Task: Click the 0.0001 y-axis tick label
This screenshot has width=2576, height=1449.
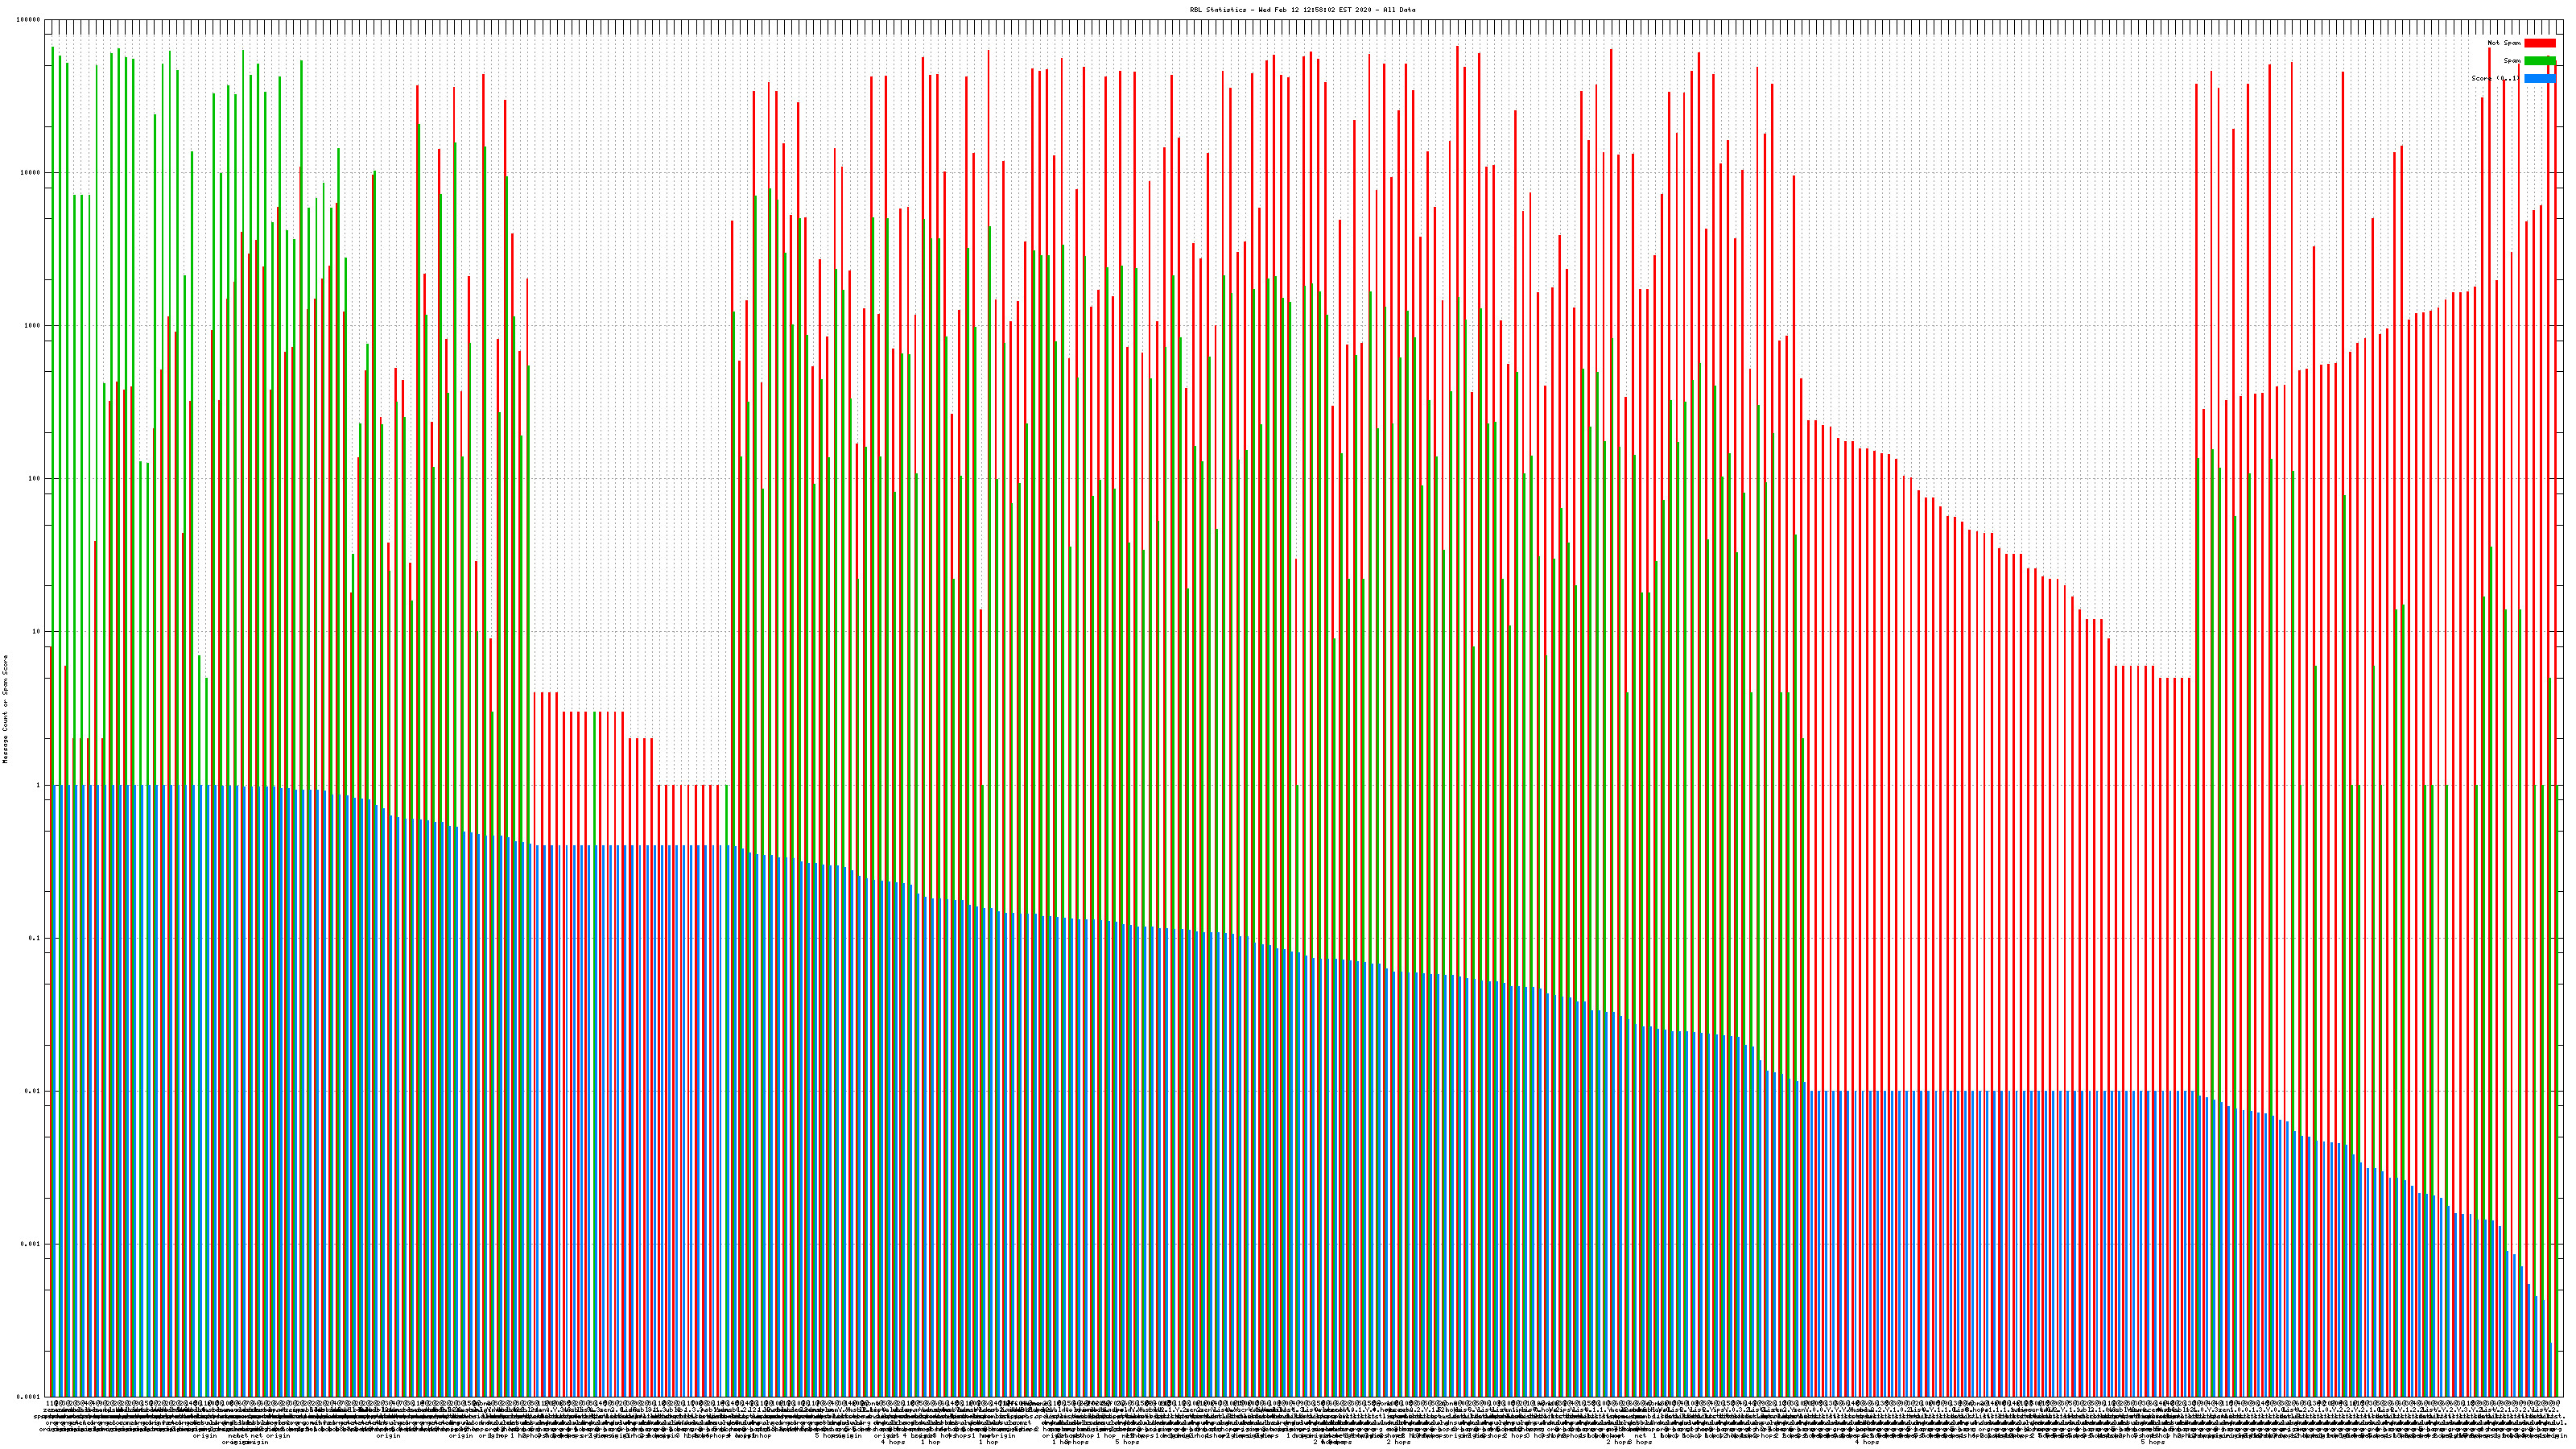Action: point(28,1397)
